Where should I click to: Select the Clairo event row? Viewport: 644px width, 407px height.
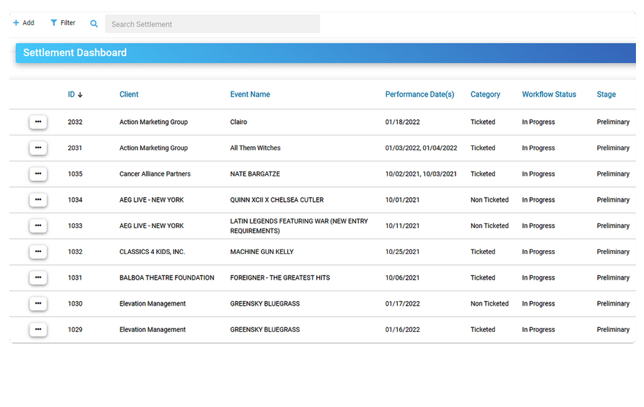pyautogui.click(x=323, y=122)
